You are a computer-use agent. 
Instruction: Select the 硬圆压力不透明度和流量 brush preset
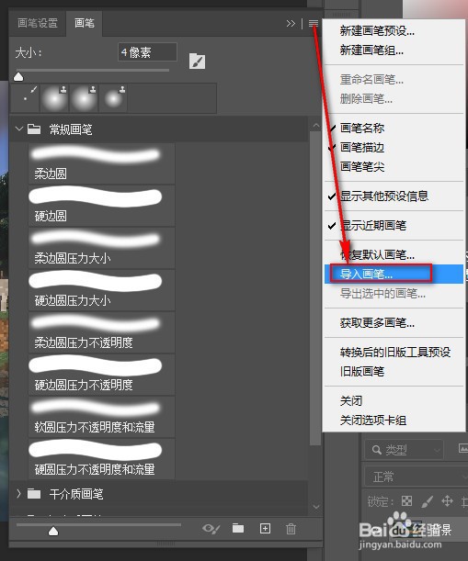point(101,459)
